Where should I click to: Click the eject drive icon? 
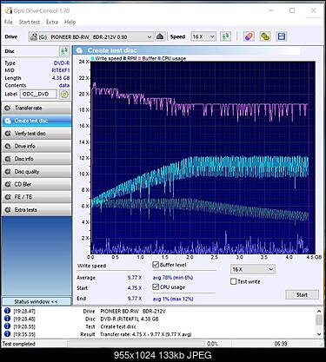[x=160, y=36]
